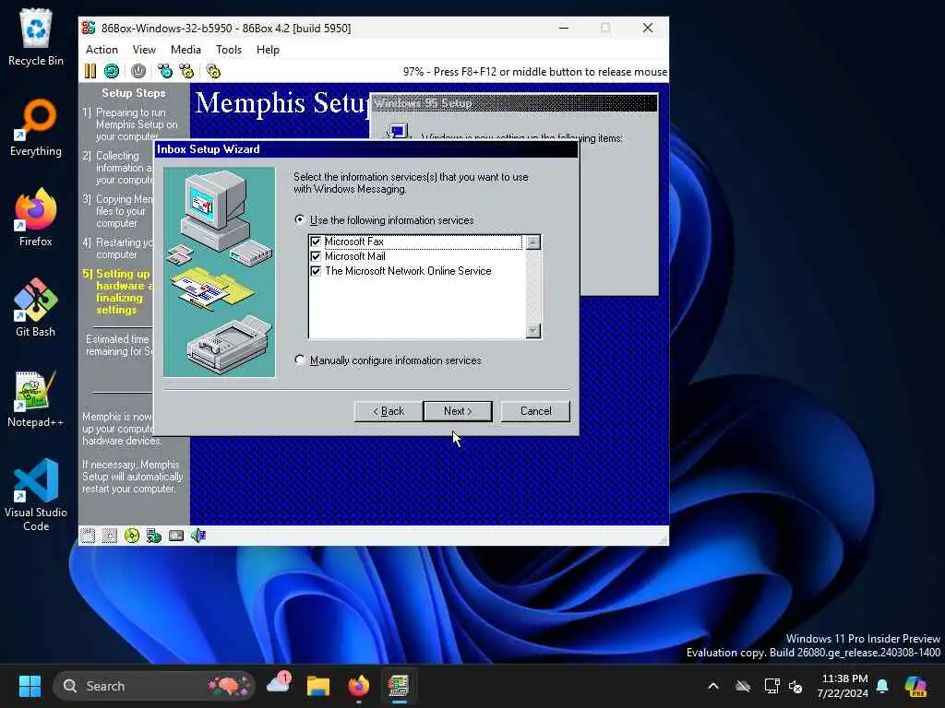The height and width of the screenshot is (708, 945).
Task: Open 86Box machine settings gear icon
Action: pyautogui.click(x=213, y=71)
